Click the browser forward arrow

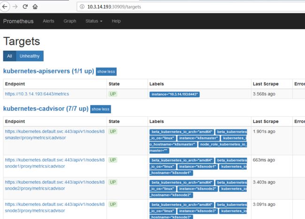click(x=15, y=7)
